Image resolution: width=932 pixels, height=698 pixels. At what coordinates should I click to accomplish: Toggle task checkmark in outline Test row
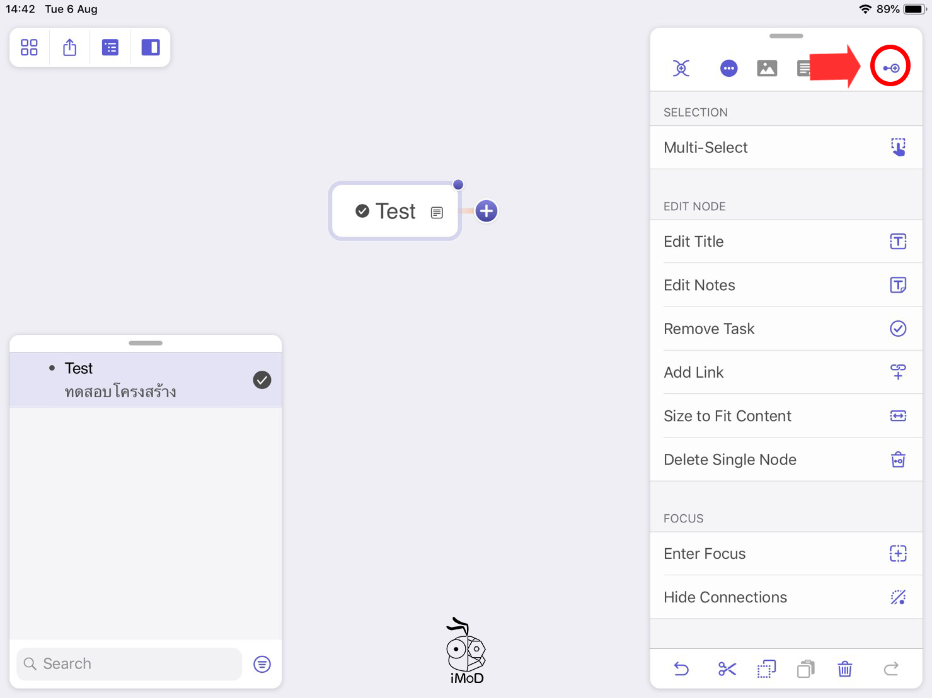pyautogui.click(x=262, y=380)
